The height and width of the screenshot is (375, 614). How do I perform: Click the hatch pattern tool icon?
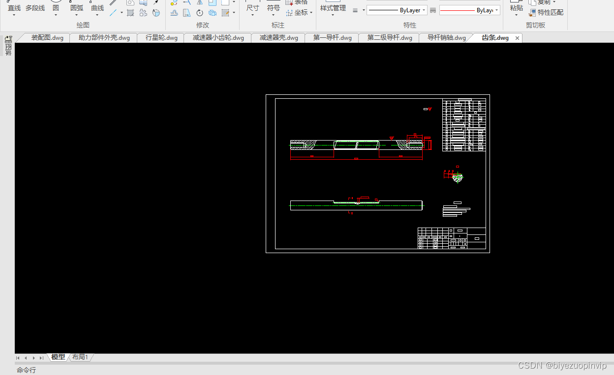pyautogui.click(x=130, y=13)
